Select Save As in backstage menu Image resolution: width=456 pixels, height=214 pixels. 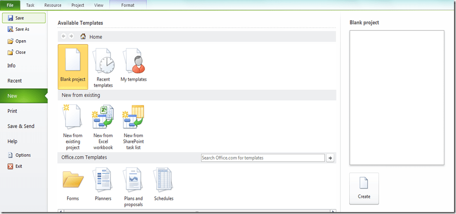(x=22, y=29)
